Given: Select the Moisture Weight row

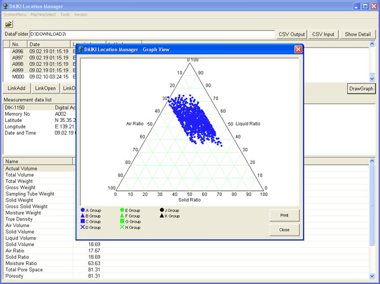Looking at the screenshot, I should coord(39,213).
